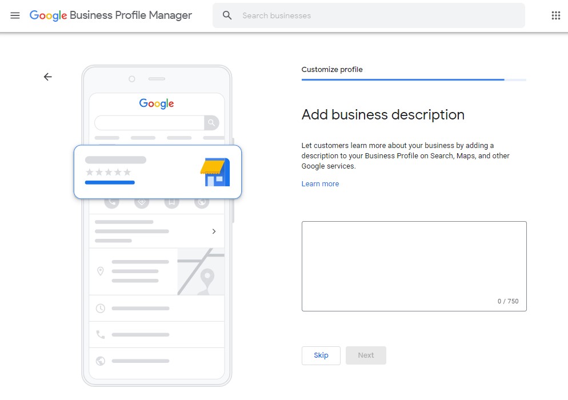Click the storefront icon in the preview card
The height and width of the screenshot is (400, 568).
coord(215,172)
